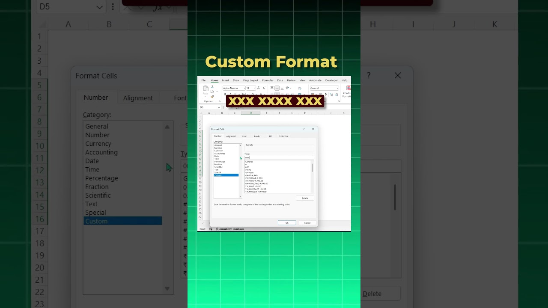Open the Aptos Narrow font name dropdown
This screenshot has height=308, width=548.
point(244,88)
